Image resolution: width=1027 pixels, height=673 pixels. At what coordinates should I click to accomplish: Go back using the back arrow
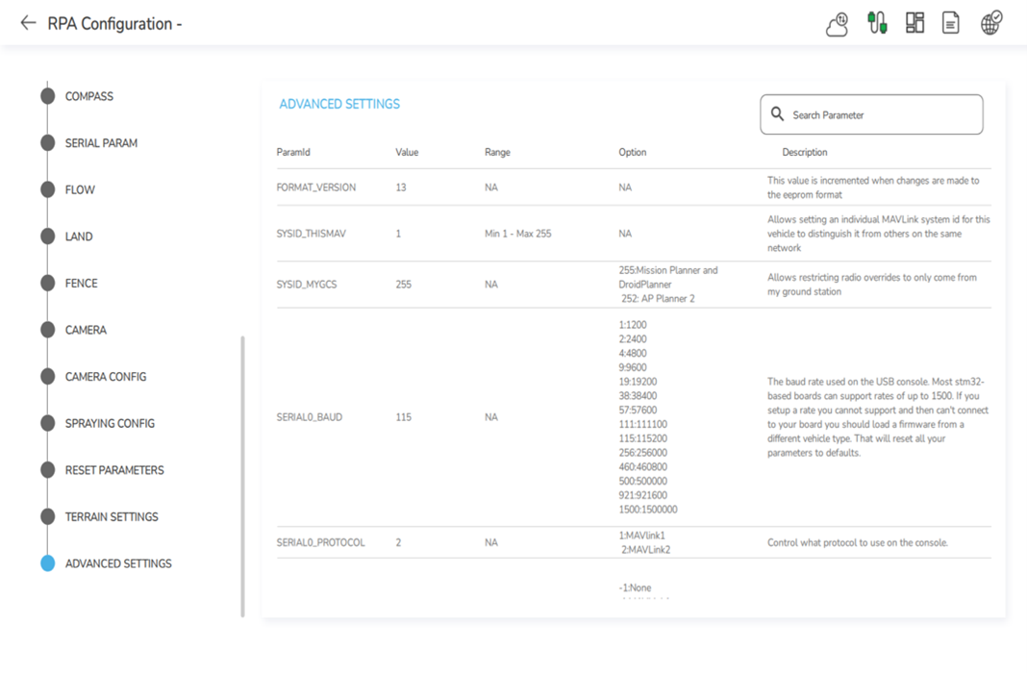tap(27, 23)
